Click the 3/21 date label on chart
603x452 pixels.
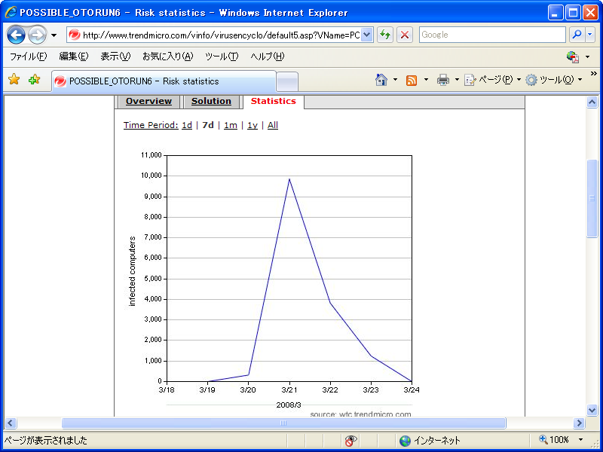coord(289,389)
